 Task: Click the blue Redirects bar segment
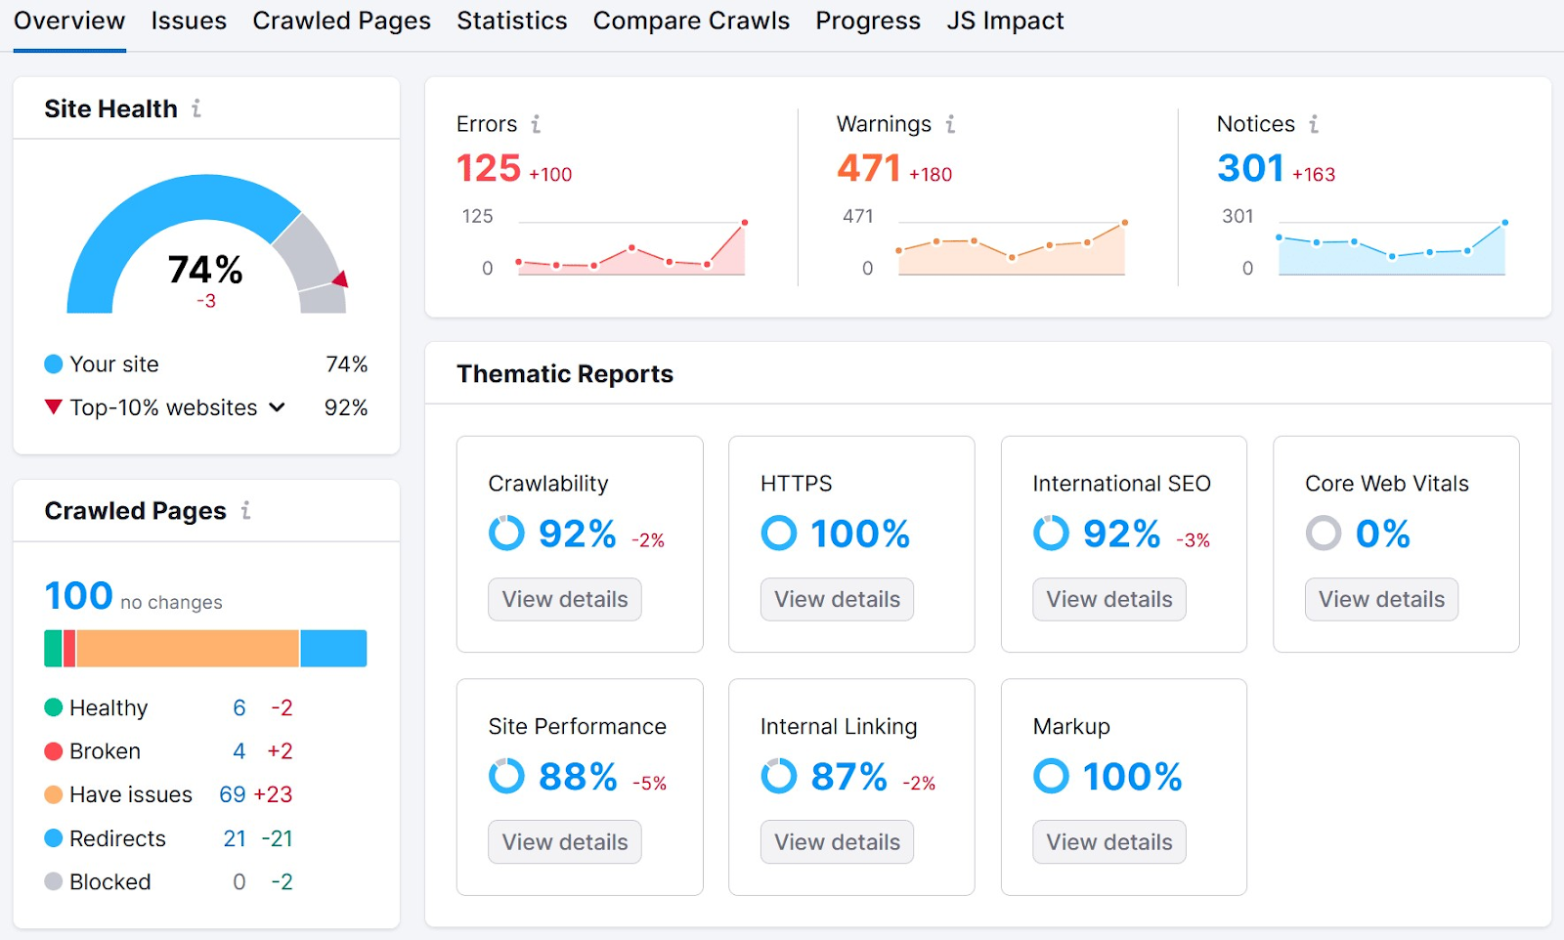click(x=333, y=649)
